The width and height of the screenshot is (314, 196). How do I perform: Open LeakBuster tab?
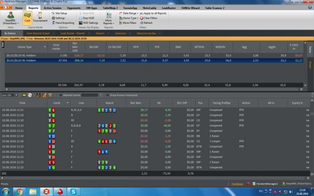point(169,8)
